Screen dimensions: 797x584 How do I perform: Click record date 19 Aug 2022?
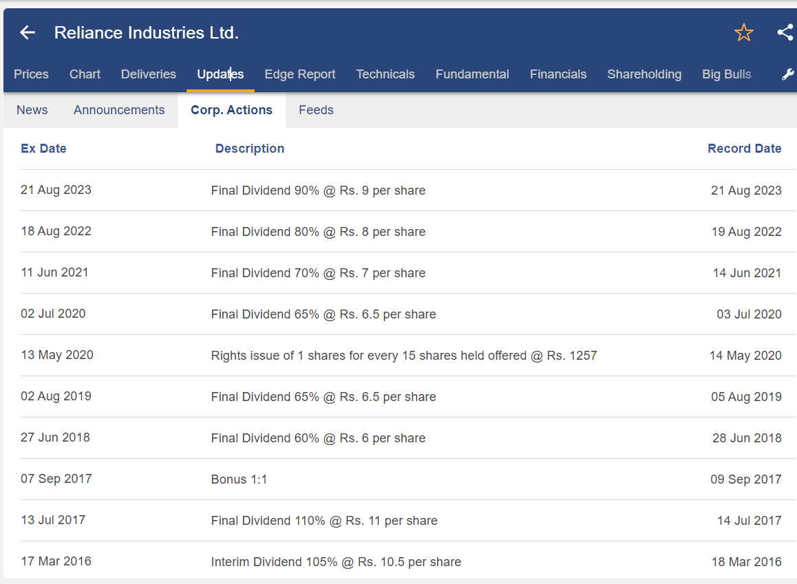(x=746, y=232)
